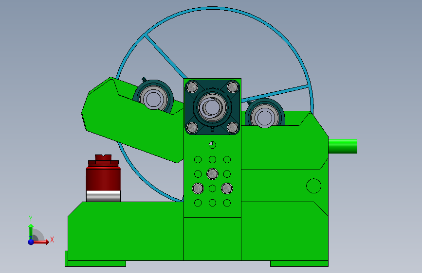Select the green Y axis arrow of the triad

pos(31,231)
